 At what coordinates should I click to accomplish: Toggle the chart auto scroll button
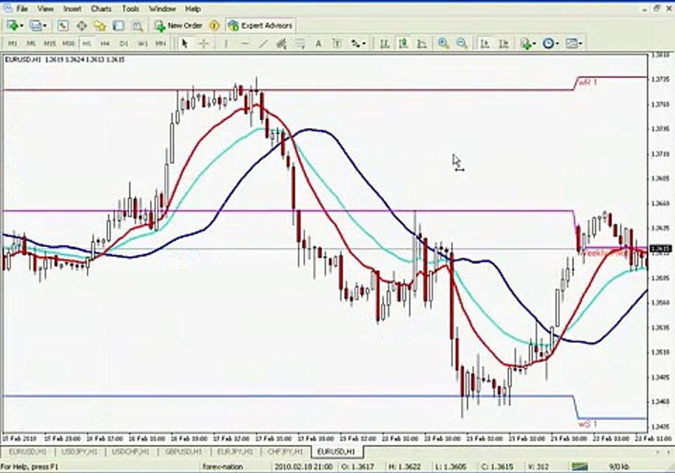tap(485, 43)
